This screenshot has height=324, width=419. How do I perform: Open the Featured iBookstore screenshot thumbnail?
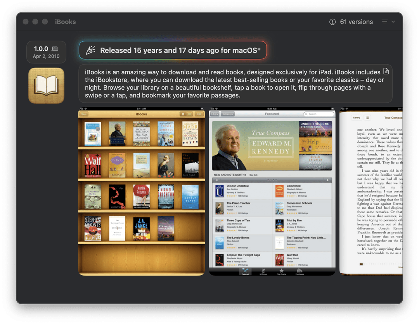[x=272, y=191]
